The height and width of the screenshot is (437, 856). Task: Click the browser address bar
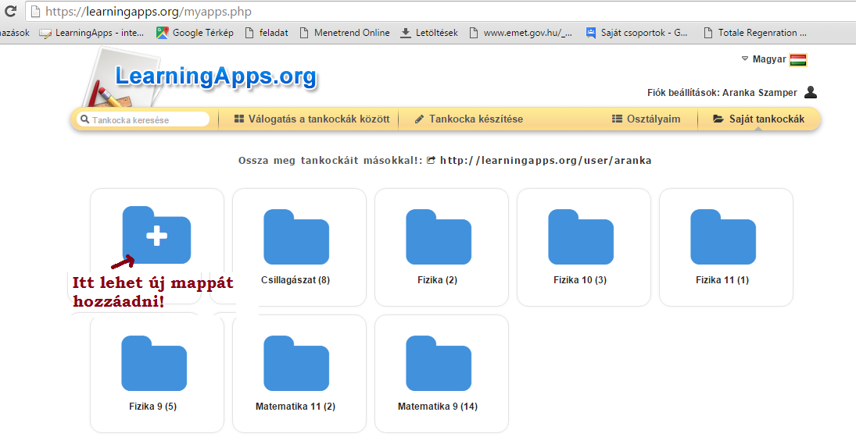439,11
